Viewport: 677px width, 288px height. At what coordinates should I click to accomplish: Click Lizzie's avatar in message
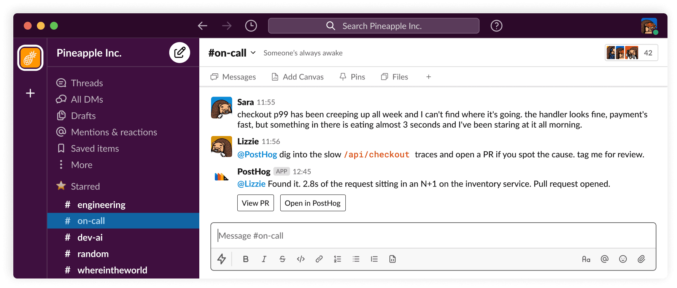(x=221, y=147)
